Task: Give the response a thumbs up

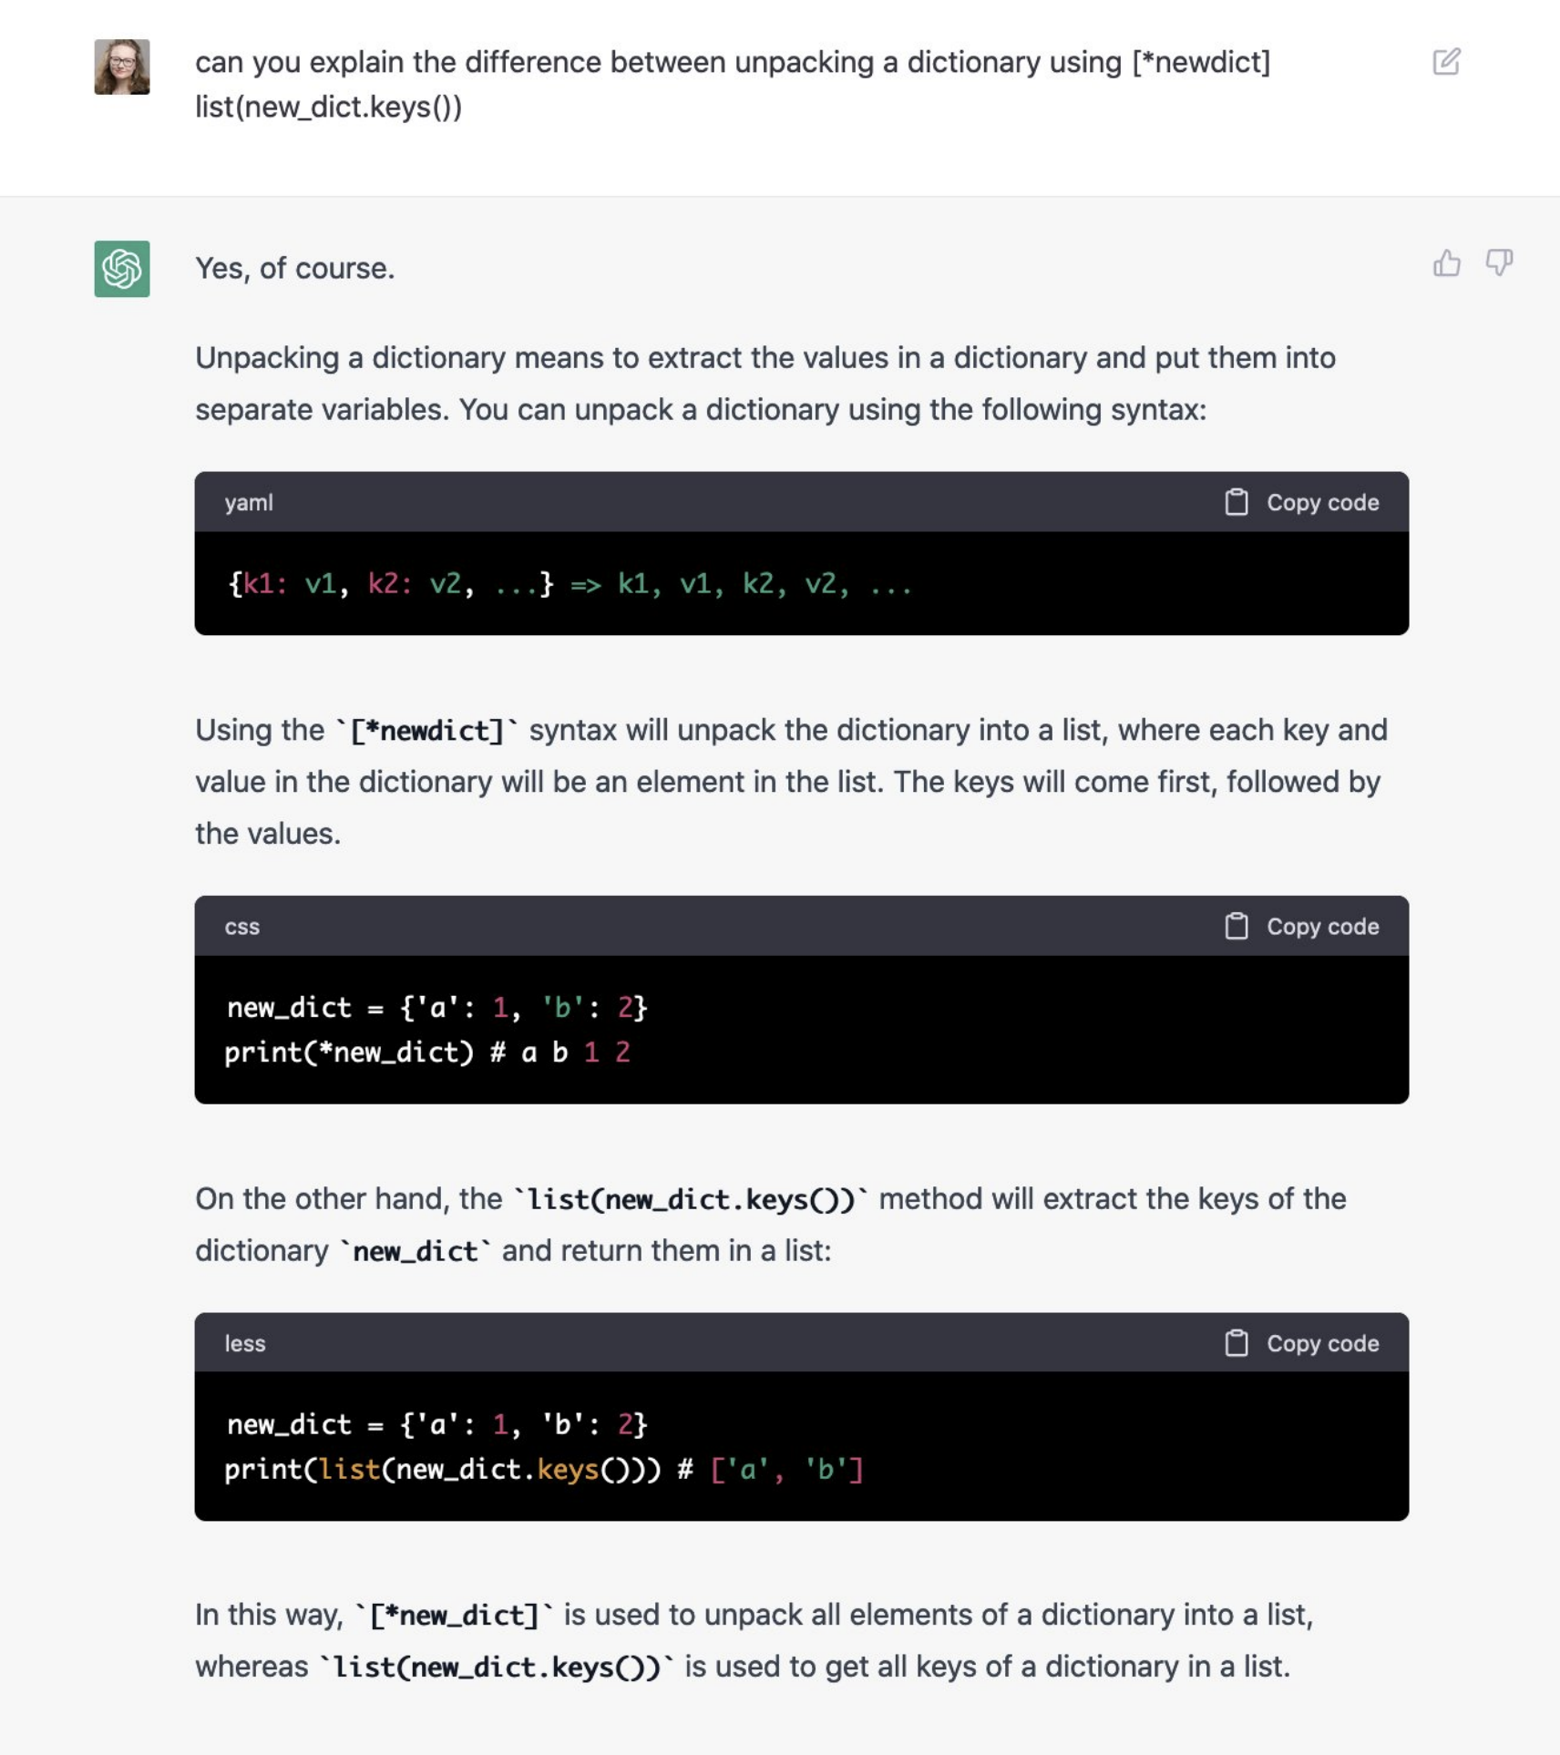Action: (1446, 263)
